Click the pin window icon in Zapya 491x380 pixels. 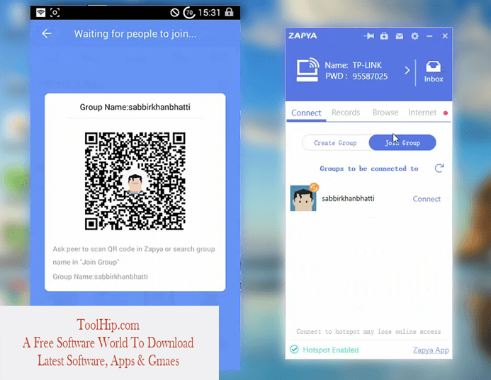(368, 36)
